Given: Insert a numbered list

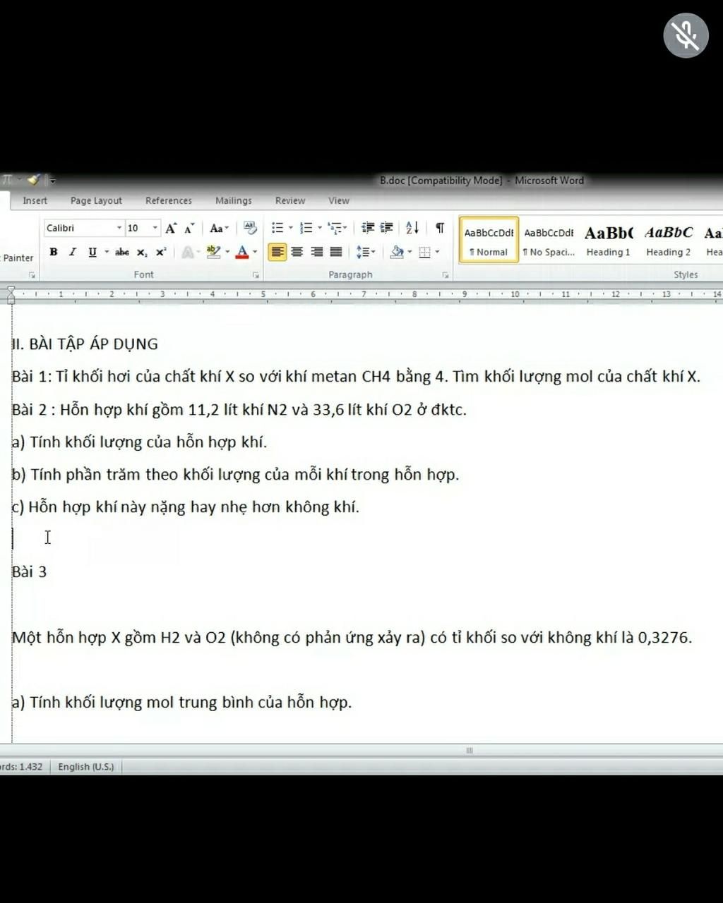Looking at the screenshot, I should (x=306, y=228).
